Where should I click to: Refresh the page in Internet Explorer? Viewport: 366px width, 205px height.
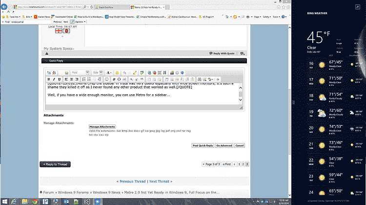92,7
